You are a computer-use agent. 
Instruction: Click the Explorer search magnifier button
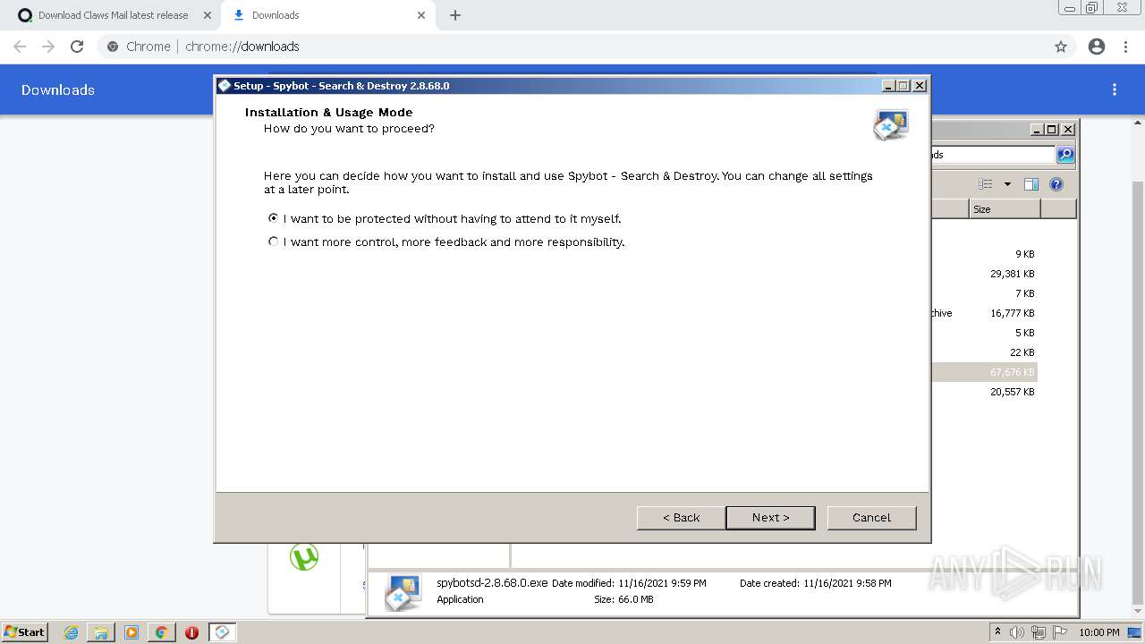[x=1065, y=155]
